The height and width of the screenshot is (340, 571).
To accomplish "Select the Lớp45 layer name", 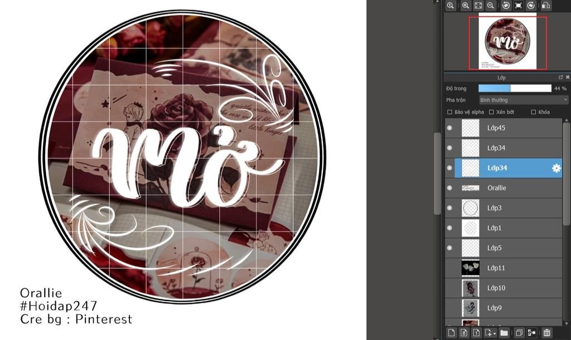I will (496, 128).
